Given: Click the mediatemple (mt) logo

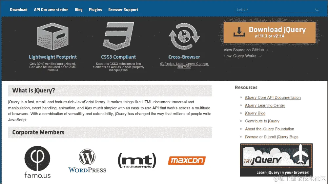Looking at the screenshot, I should pyautogui.click(x=137, y=160).
